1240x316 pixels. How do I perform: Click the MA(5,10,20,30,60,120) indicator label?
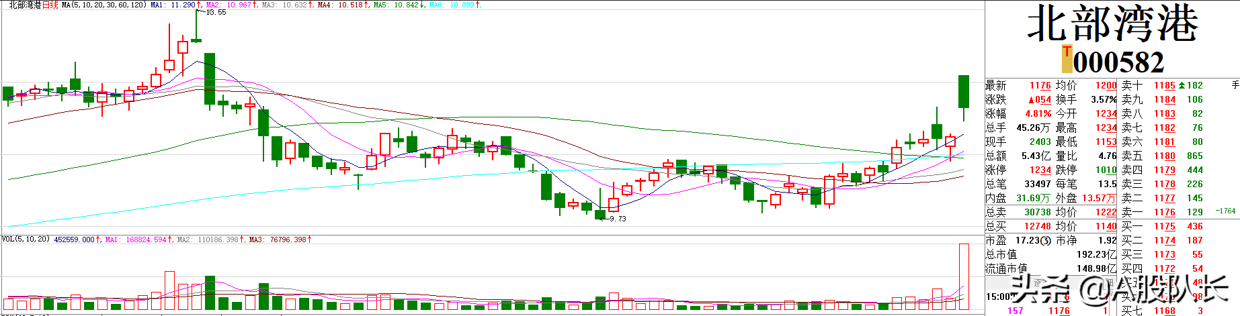(x=104, y=5)
